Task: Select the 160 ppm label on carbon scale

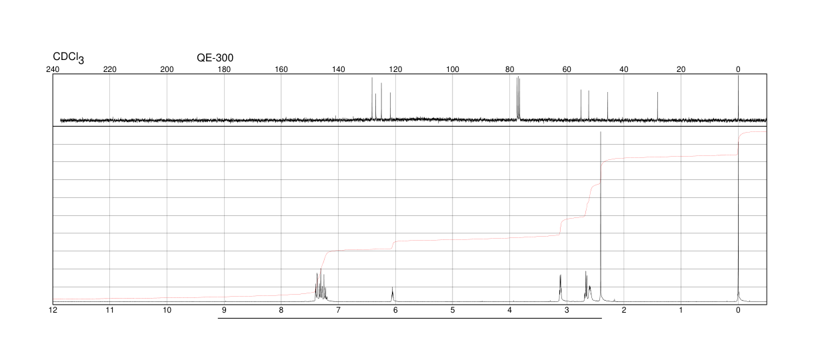Action: (281, 69)
